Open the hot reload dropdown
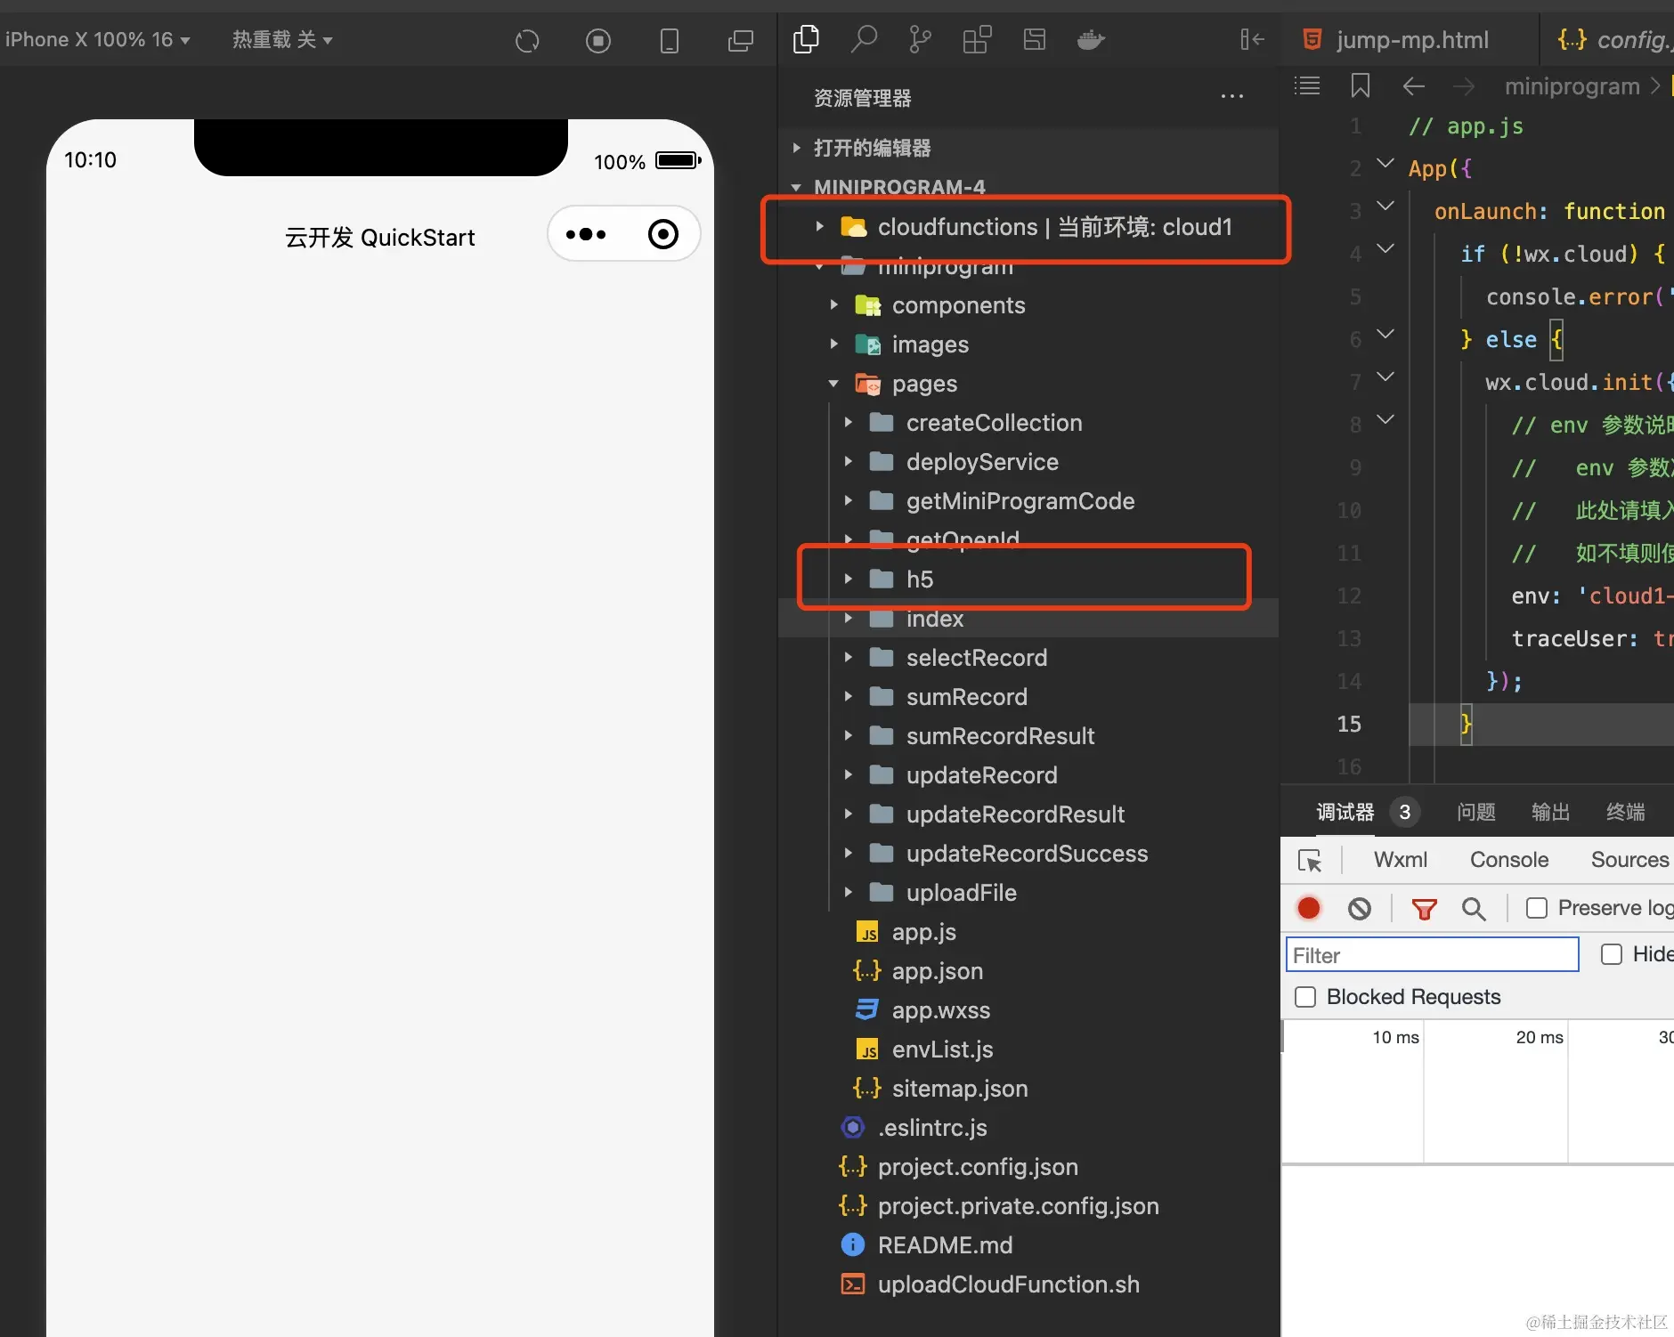 282,39
